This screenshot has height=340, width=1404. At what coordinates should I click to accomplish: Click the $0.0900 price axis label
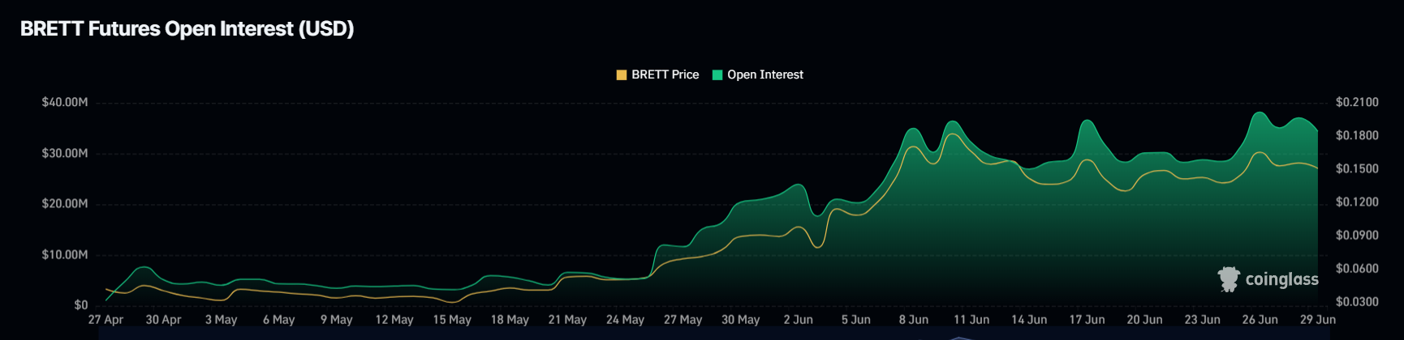pos(1357,235)
